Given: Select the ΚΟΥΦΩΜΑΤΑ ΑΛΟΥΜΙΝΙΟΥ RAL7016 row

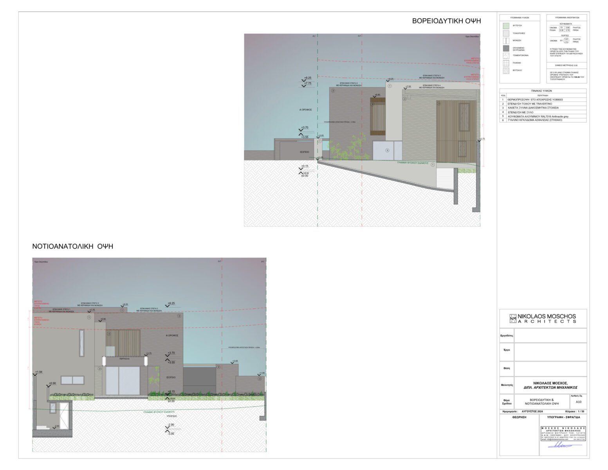Looking at the screenshot, I should click(x=543, y=116).
